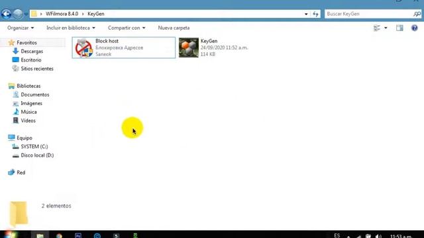This screenshot has width=424, height=238.
Task: Click the ES language indicator
Action: [337, 235]
